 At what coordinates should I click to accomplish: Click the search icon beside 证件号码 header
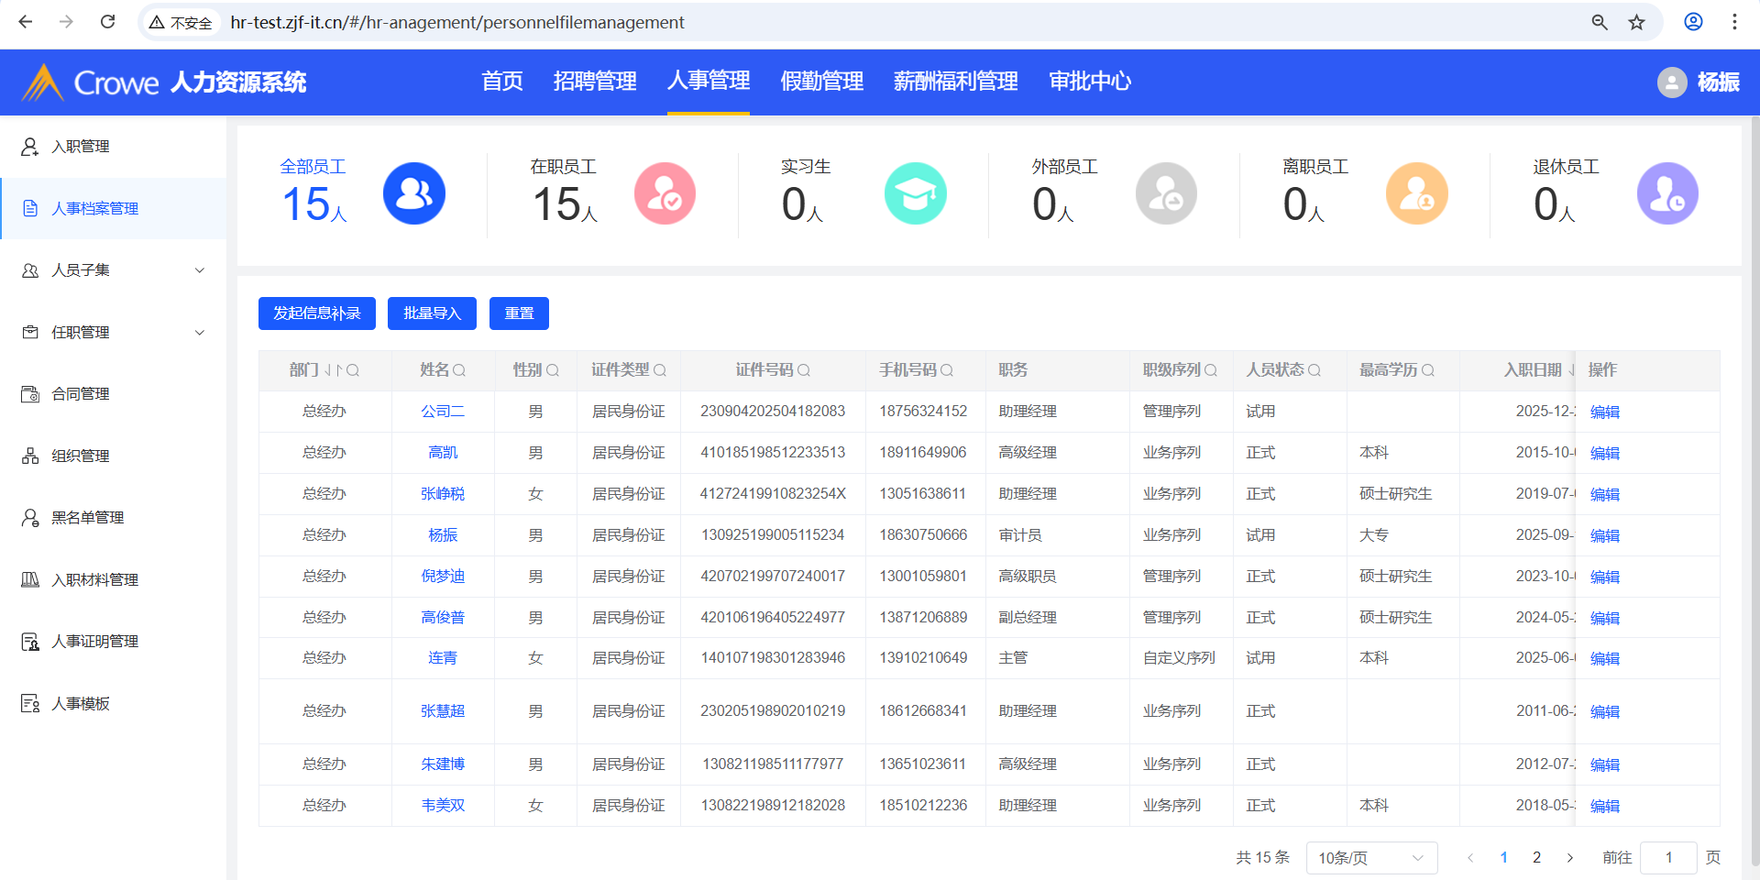(804, 370)
